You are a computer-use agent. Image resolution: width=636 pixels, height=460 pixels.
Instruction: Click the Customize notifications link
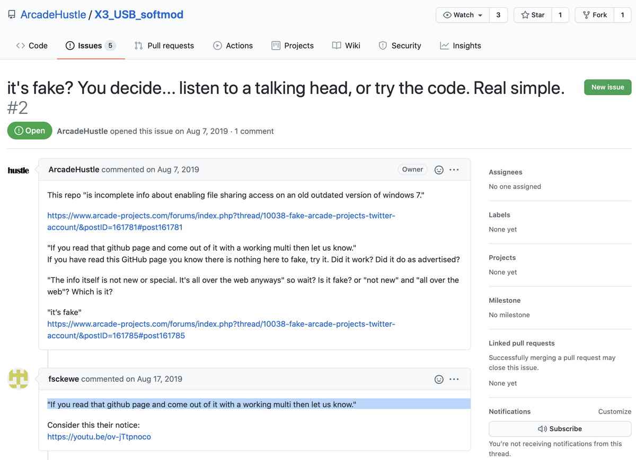(x=615, y=411)
